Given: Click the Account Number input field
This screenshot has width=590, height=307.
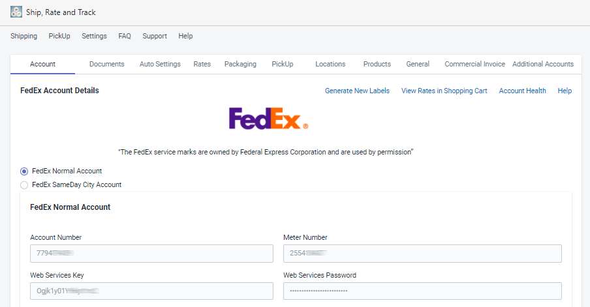Looking at the screenshot, I should (x=151, y=254).
